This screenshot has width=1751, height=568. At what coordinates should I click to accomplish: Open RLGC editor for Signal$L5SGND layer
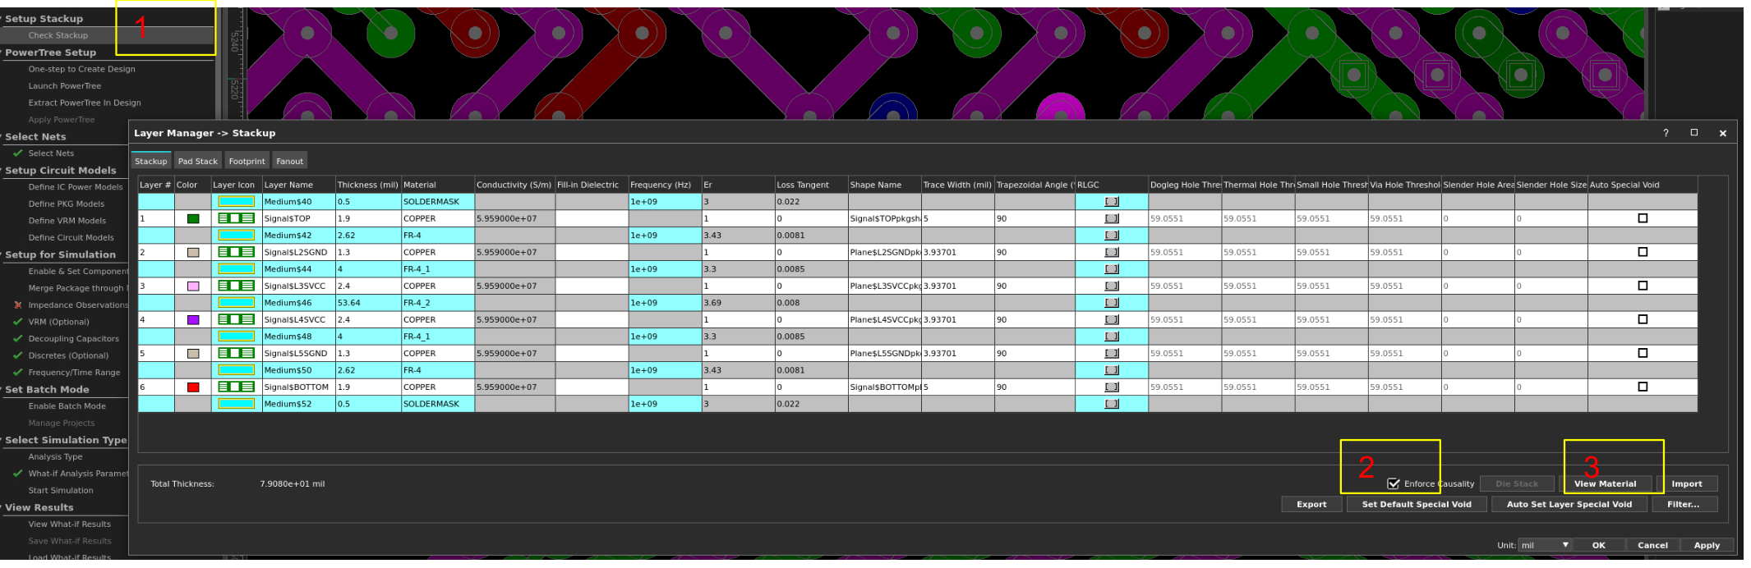click(1112, 353)
